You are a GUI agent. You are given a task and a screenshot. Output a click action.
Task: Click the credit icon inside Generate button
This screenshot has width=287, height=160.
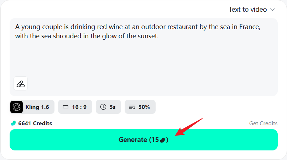click(162, 140)
